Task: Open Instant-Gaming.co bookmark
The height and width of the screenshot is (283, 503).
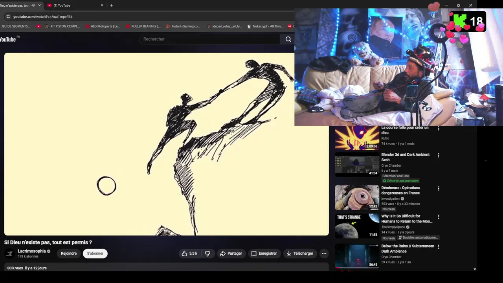Action: pyautogui.click(x=183, y=26)
